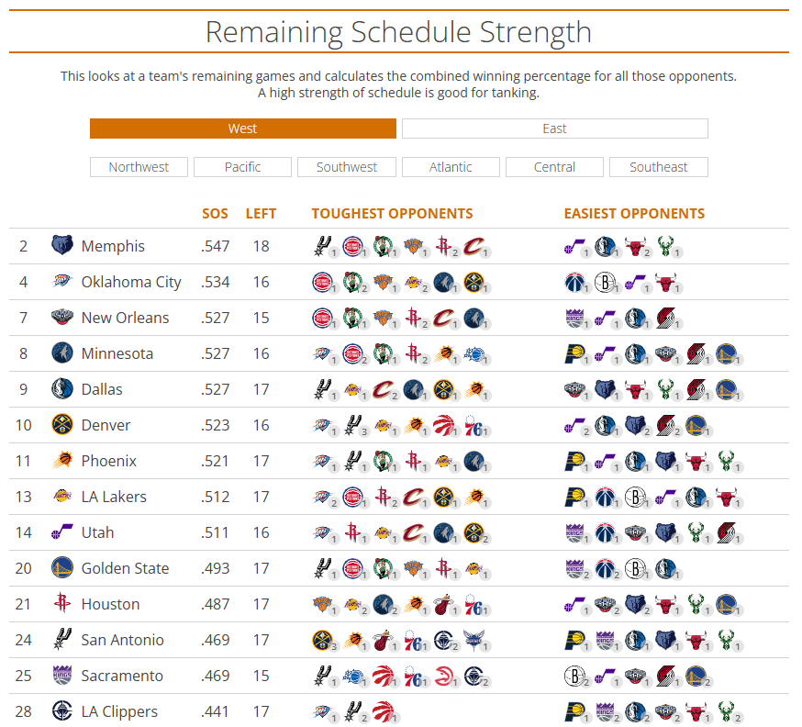802x727 pixels.
Task: Click the Sacramento Kings team logo
Action: 62,676
